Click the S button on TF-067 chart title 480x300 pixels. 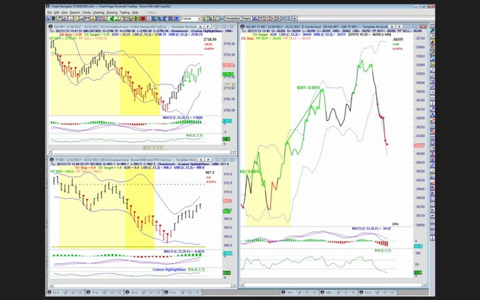pyautogui.click(x=201, y=160)
